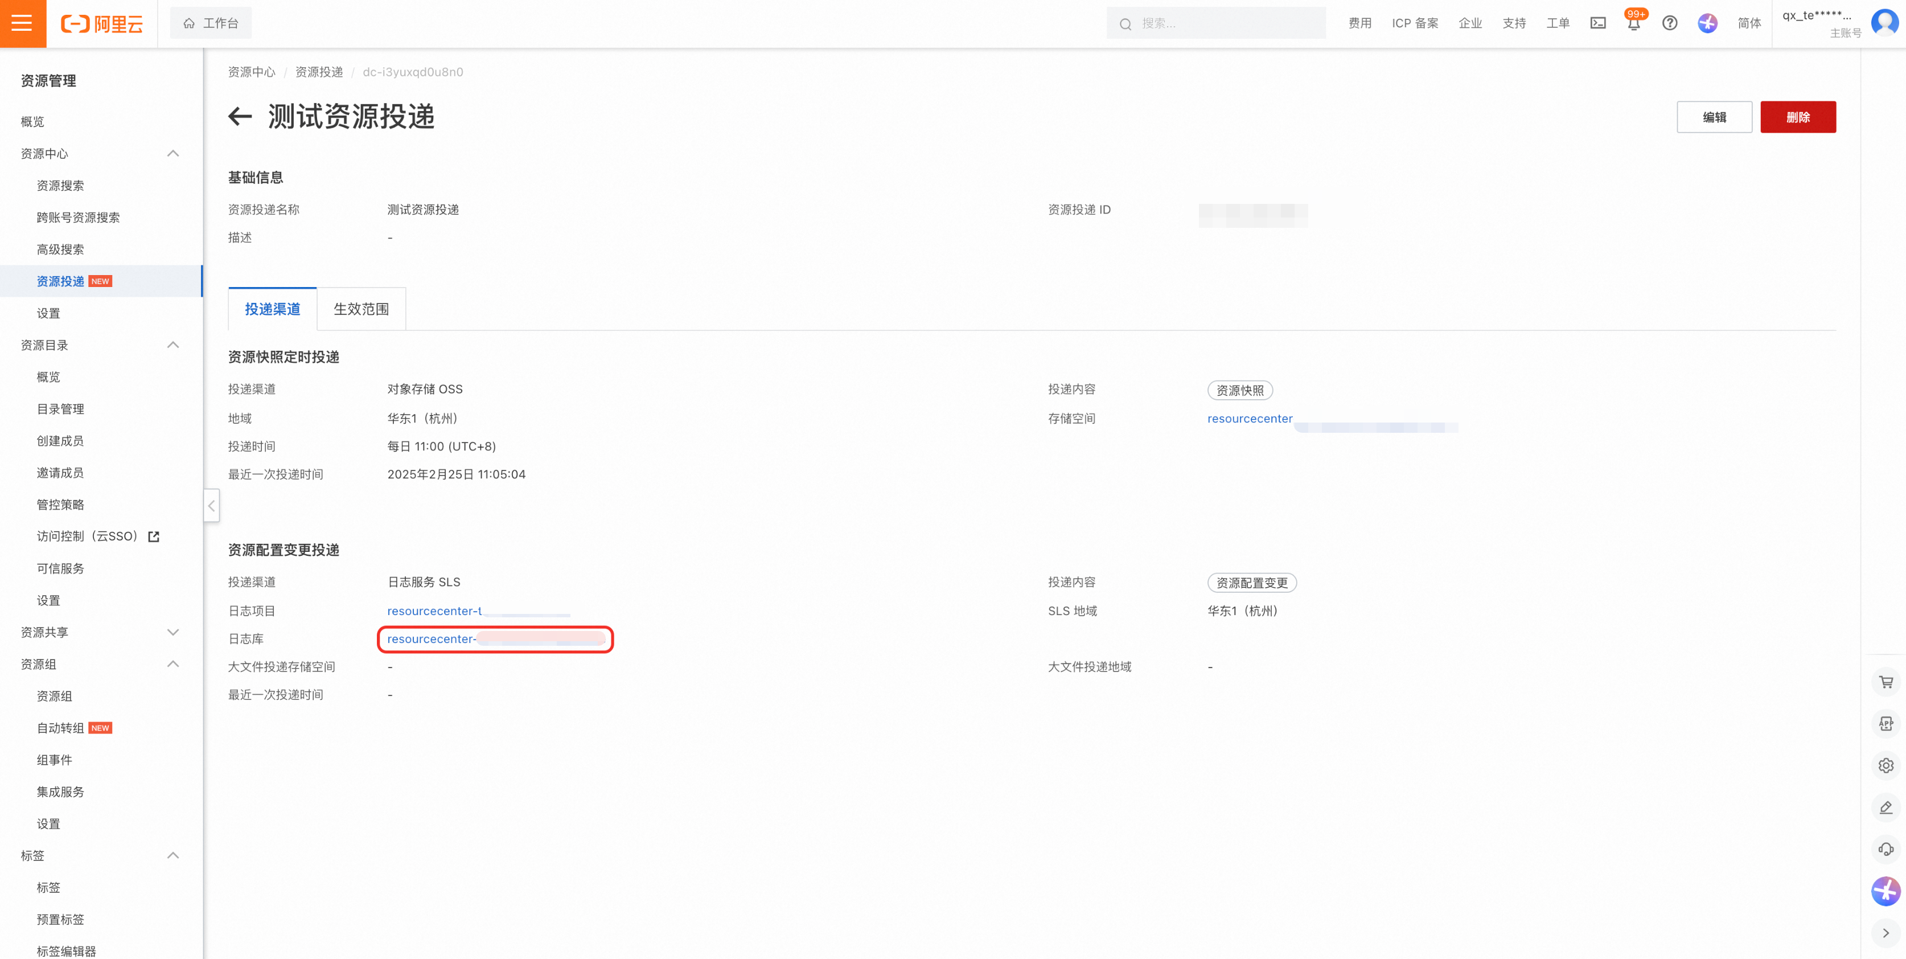Open Cloud Shell terminal icon
1906x959 pixels.
click(x=1597, y=23)
